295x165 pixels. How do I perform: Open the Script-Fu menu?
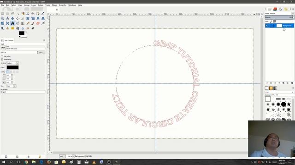(x=63, y=5)
